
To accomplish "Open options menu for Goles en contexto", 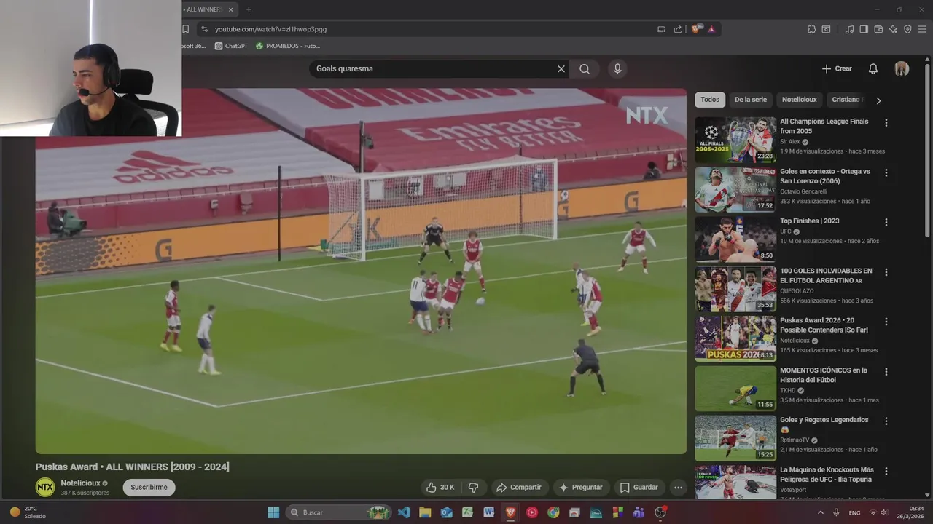I will pyautogui.click(x=886, y=172).
